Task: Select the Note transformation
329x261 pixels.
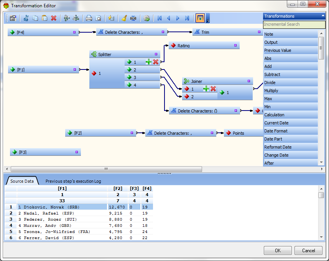Action: tap(291, 34)
